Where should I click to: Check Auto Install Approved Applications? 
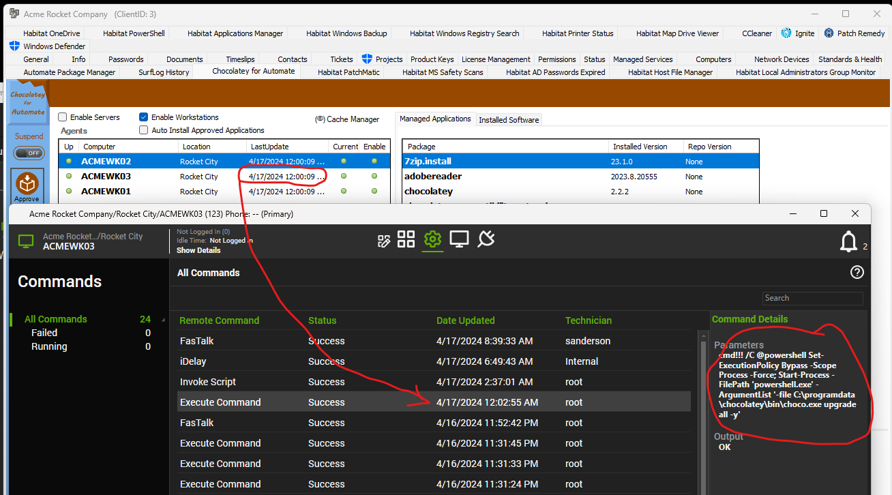144,130
